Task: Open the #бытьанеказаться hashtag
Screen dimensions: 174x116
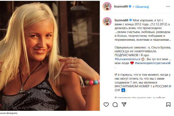Action: [x=127, y=59]
